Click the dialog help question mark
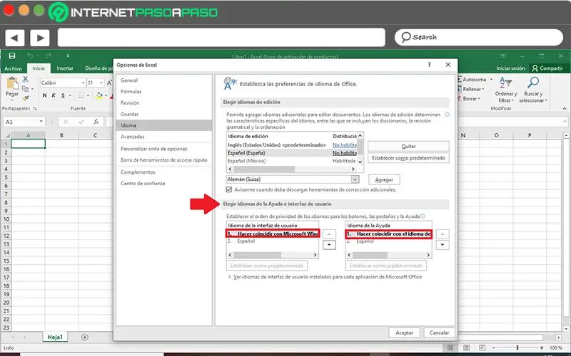Image resolution: width=571 pixels, height=356 pixels. pyautogui.click(x=430, y=65)
